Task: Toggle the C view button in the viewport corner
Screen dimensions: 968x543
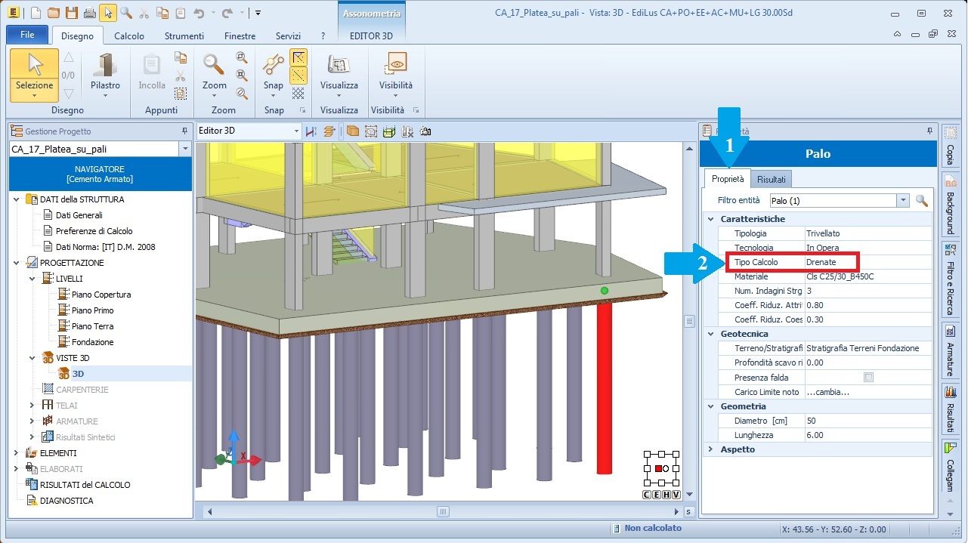Action: point(648,495)
